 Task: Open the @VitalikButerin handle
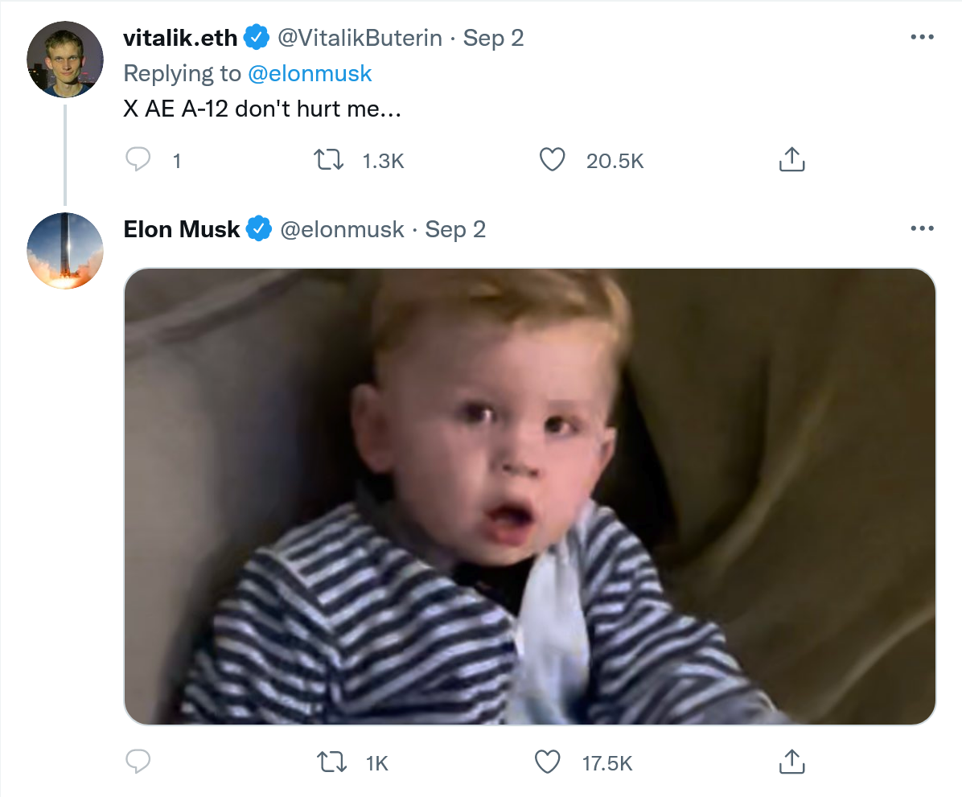click(360, 38)
